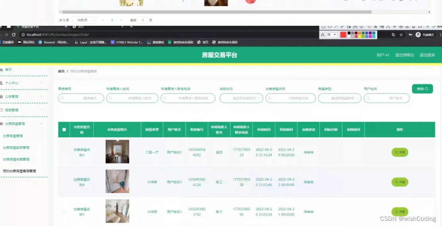Click the 退出登录 link in header
Image resolution: width=442 pixels, height=226 pixels.
(x=427, y=55)
